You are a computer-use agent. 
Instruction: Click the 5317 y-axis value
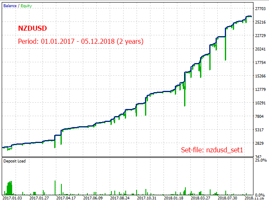[260, 130]
